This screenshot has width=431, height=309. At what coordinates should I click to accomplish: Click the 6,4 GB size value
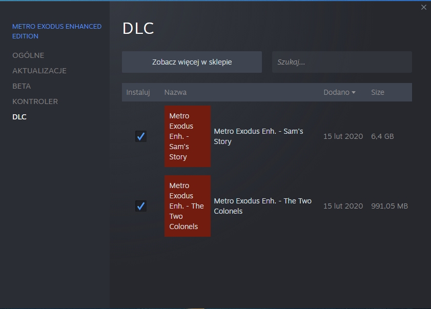click(382, 136)
